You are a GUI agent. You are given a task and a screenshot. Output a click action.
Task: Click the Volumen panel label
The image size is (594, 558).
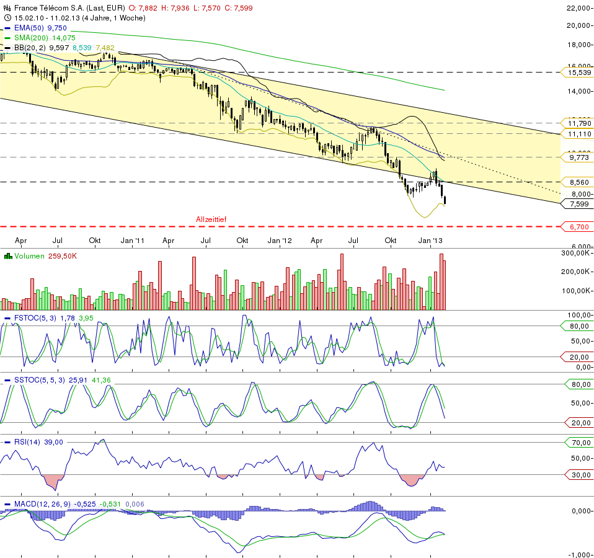coord(29,256)
